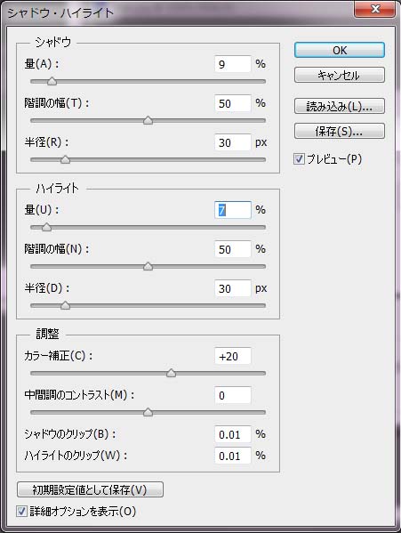Viewport: 401px width, 533px height.
Task: Click the shadow 半径(R) slider handle
Action: pyautogui.click(x=65, y=159)
